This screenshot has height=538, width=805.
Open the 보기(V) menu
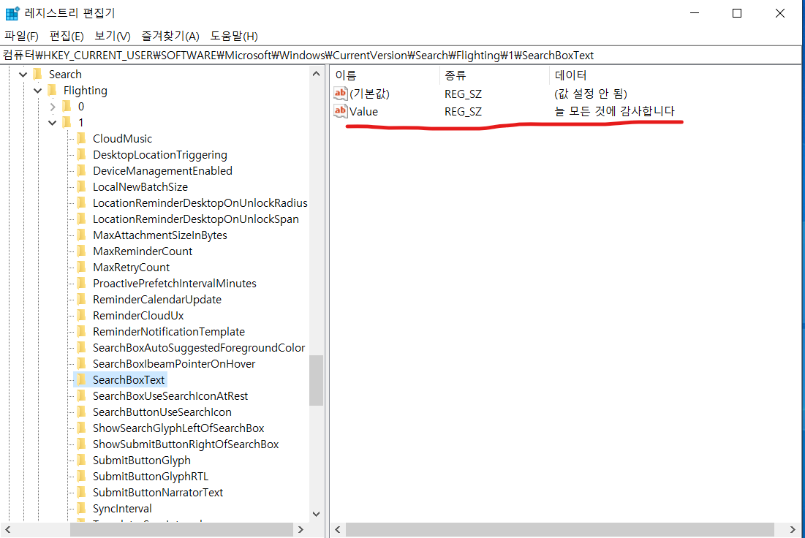(x=113, y=36)
